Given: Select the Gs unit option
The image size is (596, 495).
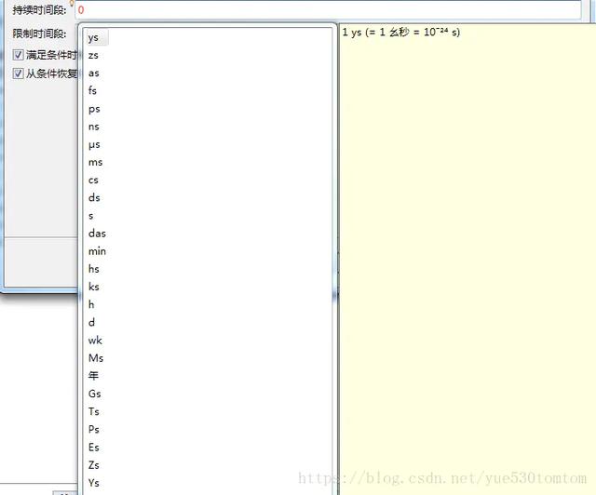Looking at the screenshot, I should (x=94, y=394).
